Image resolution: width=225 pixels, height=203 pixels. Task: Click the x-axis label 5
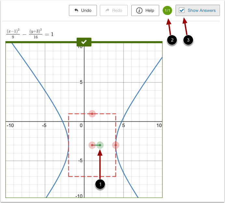pos(124,125)
